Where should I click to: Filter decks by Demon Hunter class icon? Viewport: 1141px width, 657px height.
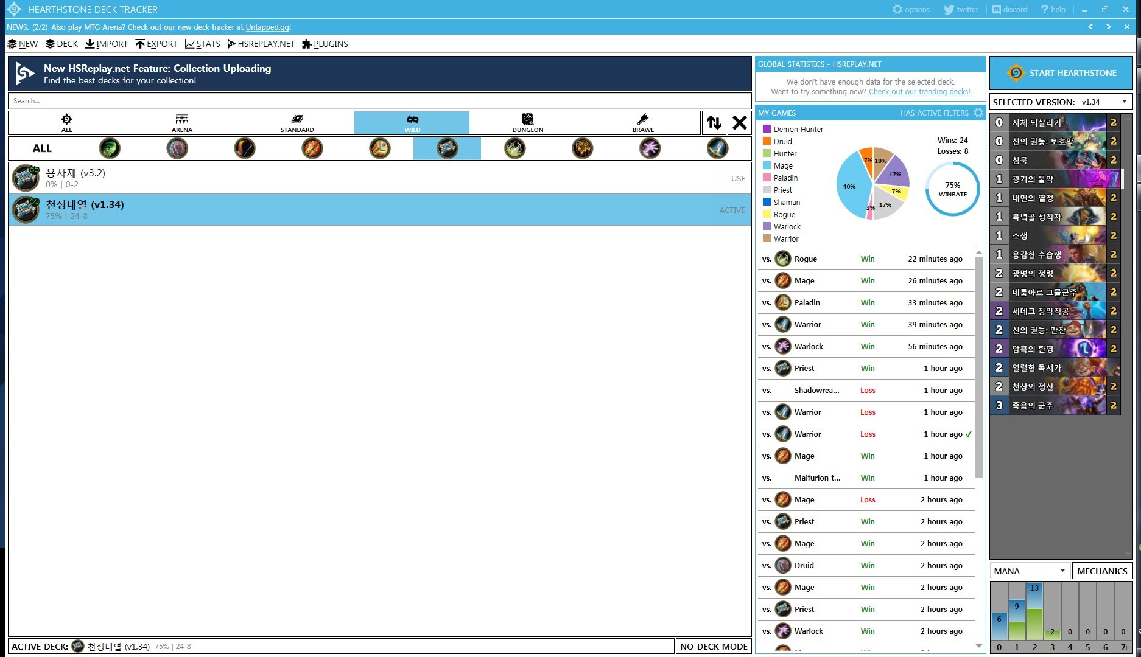(110, 148)
